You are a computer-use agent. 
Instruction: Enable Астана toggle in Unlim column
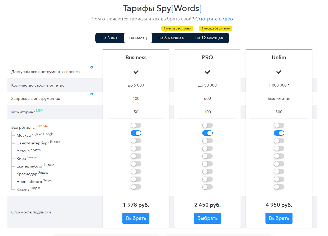coord(279,148)
